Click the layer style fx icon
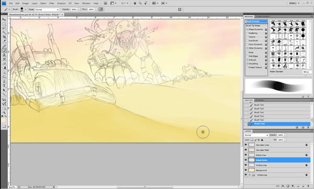Viewport: 314px width, 189px height. pyautogui.click(x=283, y=186)
